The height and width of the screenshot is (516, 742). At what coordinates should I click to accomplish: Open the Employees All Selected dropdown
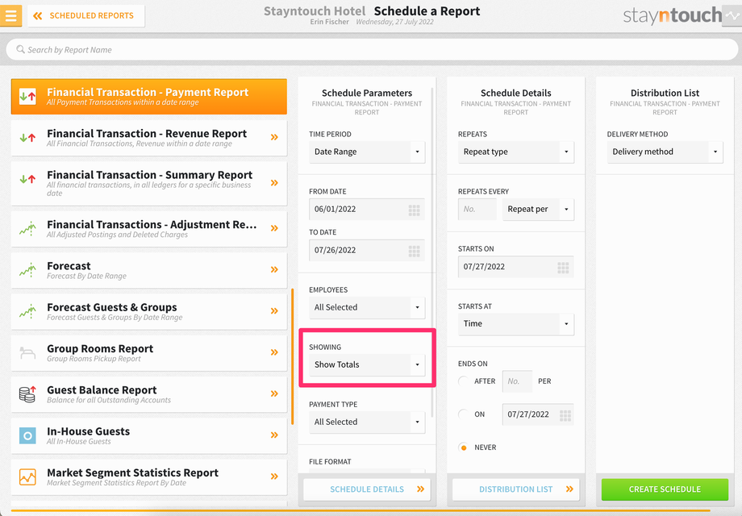(x=367, y=307)
